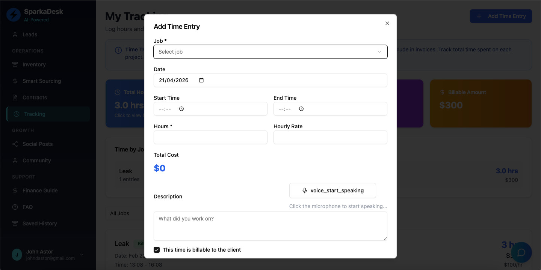Open Finance Guide in the sidebar

[x=48, y=190]
